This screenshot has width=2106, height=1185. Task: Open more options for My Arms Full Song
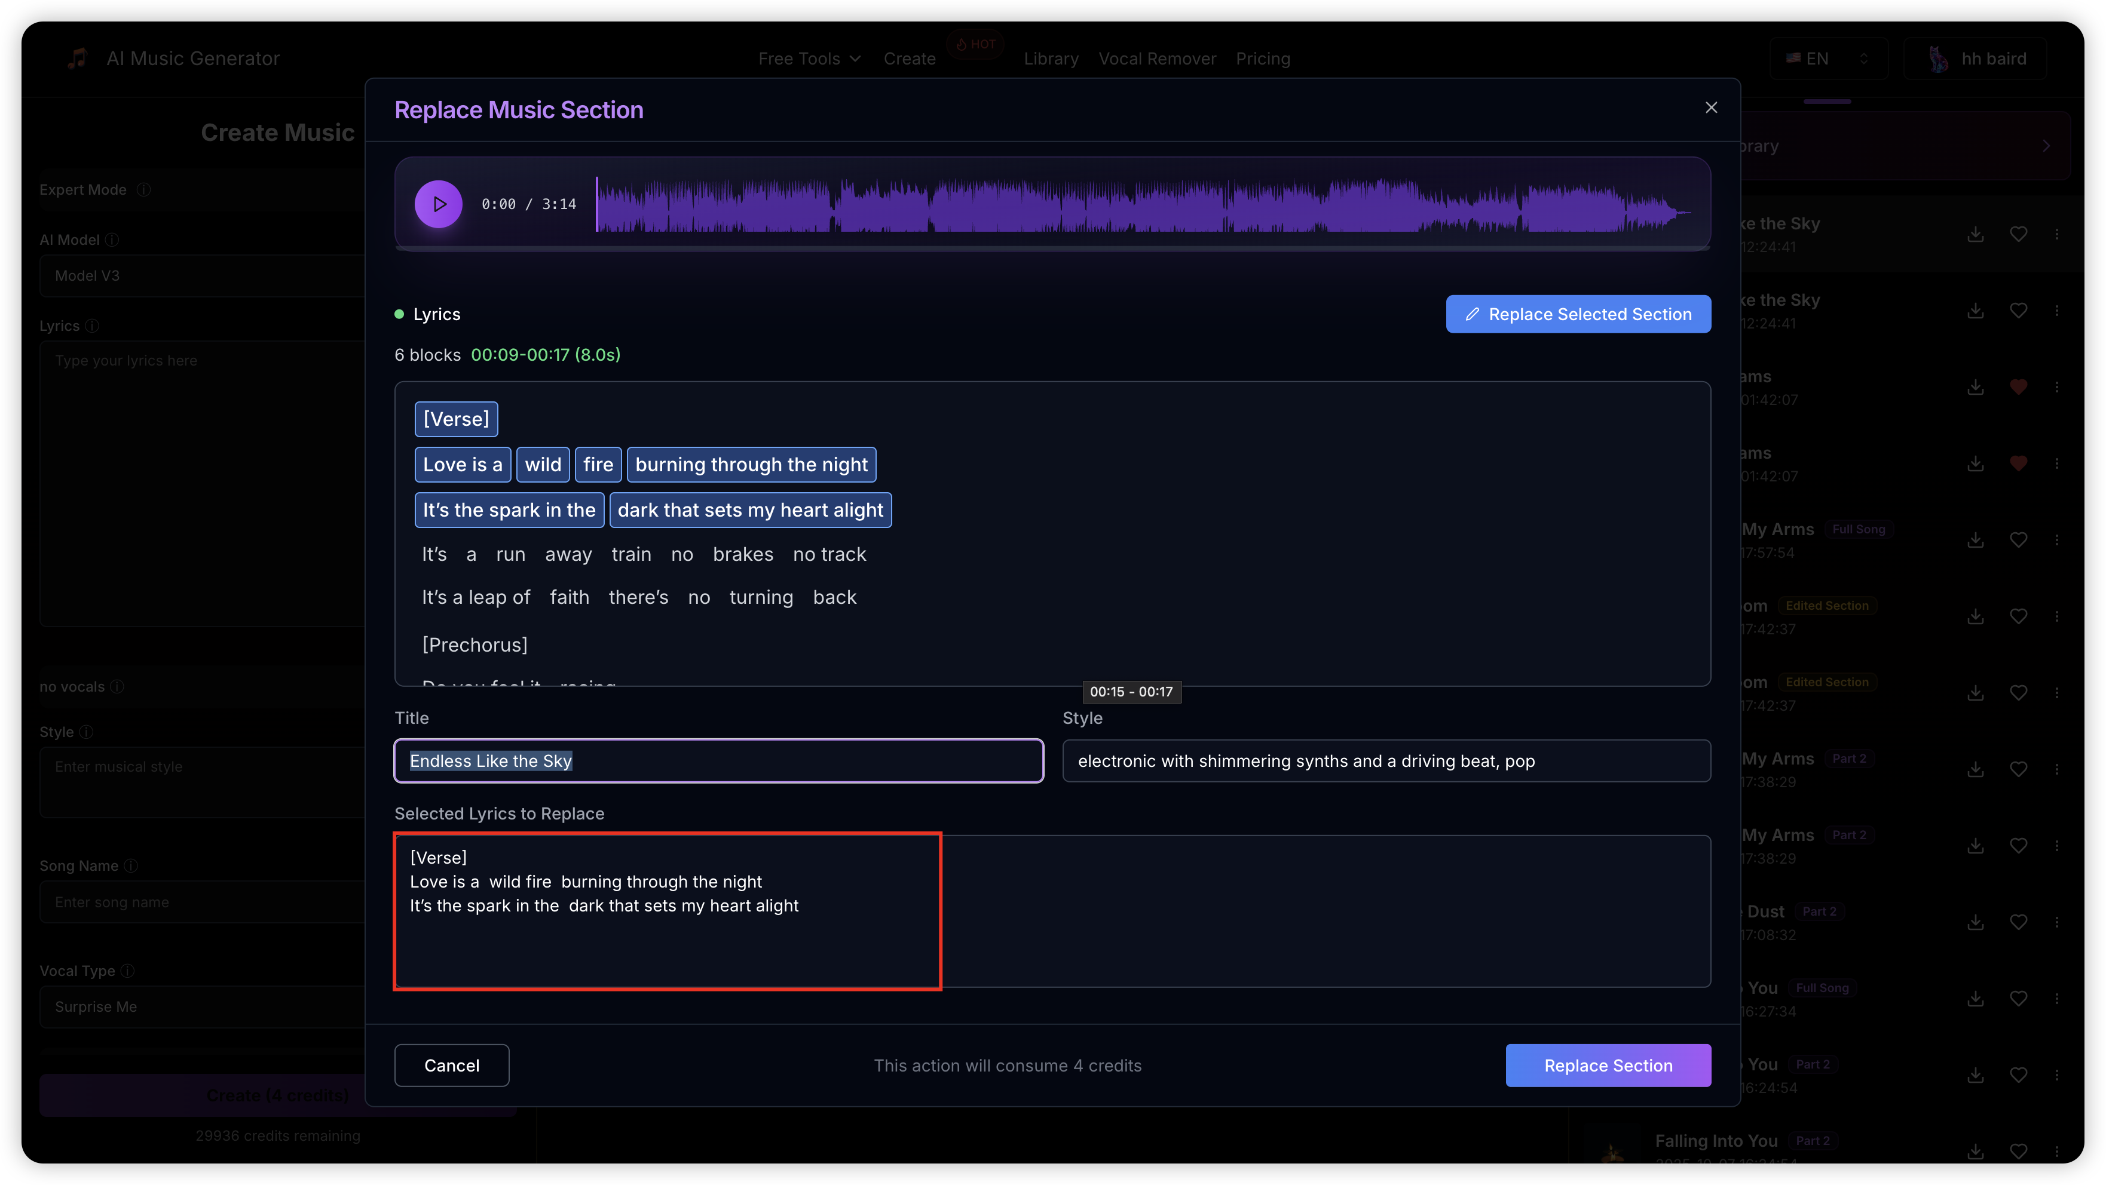click(2057, 540)
